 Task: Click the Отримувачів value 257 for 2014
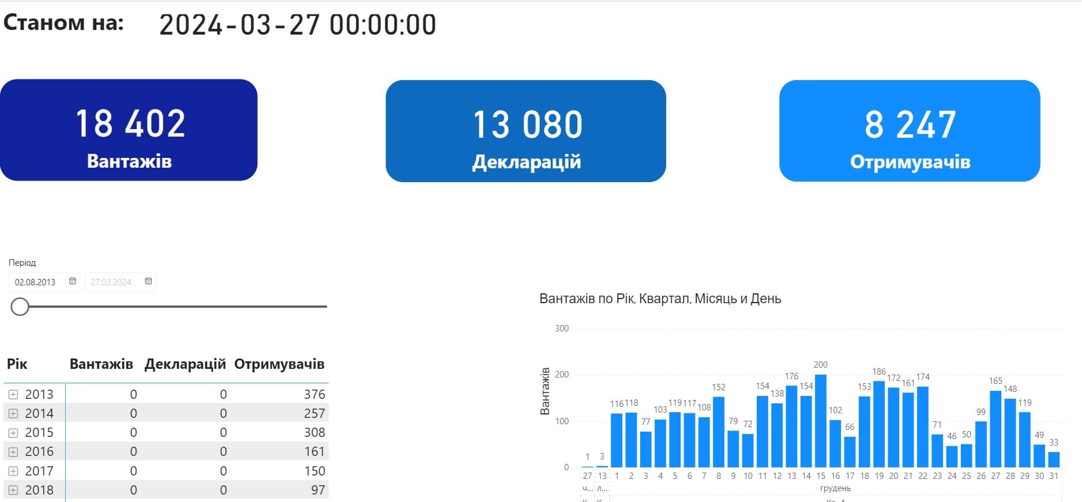pyautogui.click(x=314, y=413)
